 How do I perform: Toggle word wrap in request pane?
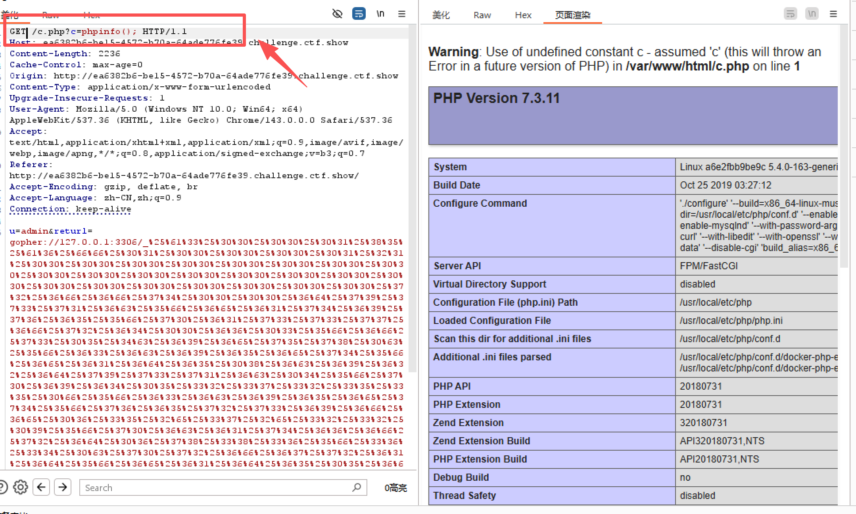click(359, 14)
